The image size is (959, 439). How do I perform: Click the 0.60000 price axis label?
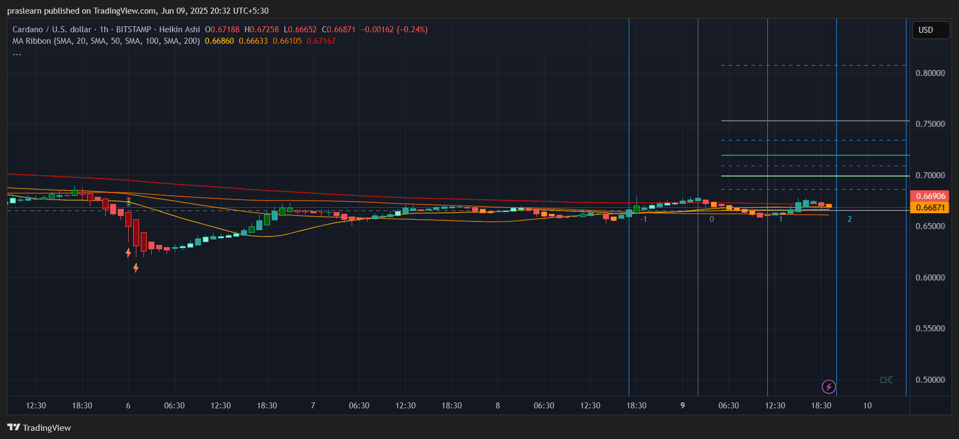tap(930, 277)
